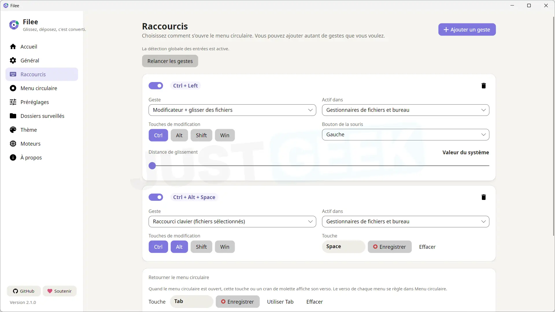
Task: Click Enregistrer next to the Tab key
Action: pos(237,302)
